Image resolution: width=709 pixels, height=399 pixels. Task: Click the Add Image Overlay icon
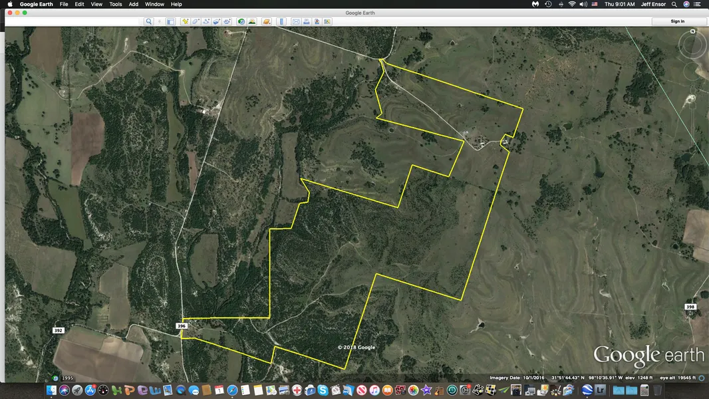[217, 21]
